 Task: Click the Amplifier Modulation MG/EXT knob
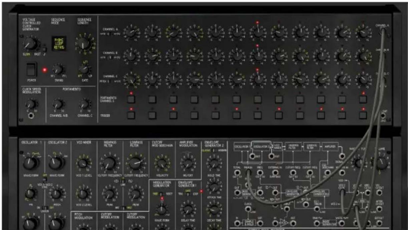coord(188,163)
